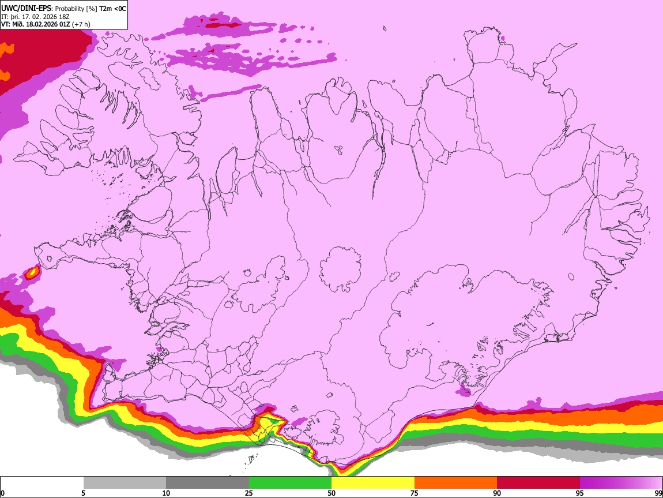This screenshot has height=498, width=663.
Task: Click the 'UWC/DINI-EPS' title text
Action: coord(25,9)
